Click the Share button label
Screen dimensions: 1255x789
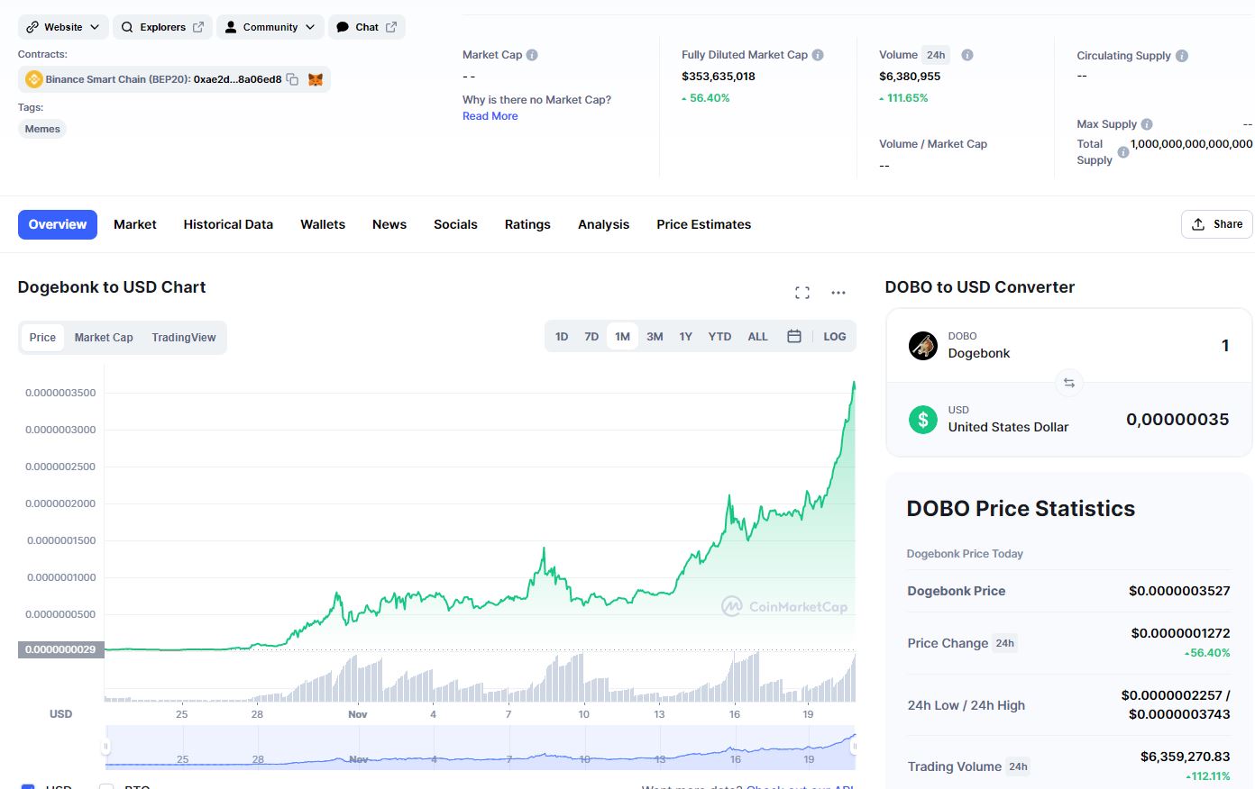(x=1228, y=224)
